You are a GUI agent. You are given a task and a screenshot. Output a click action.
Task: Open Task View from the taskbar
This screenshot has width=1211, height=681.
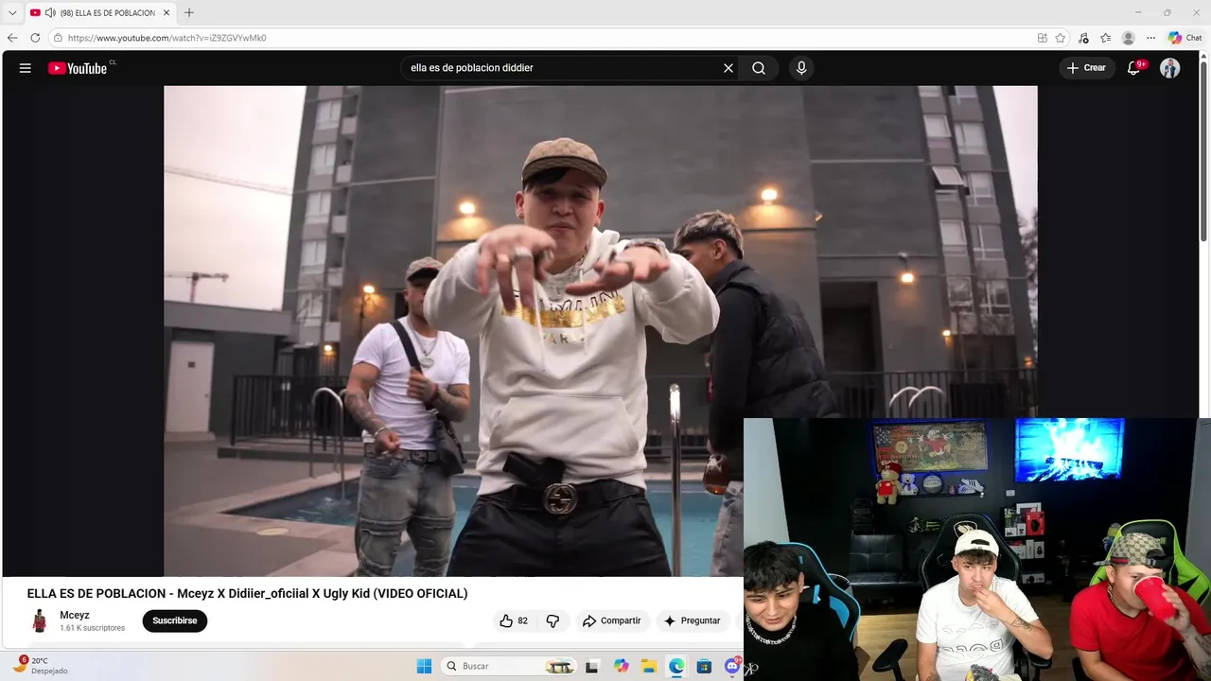[592, 666]
